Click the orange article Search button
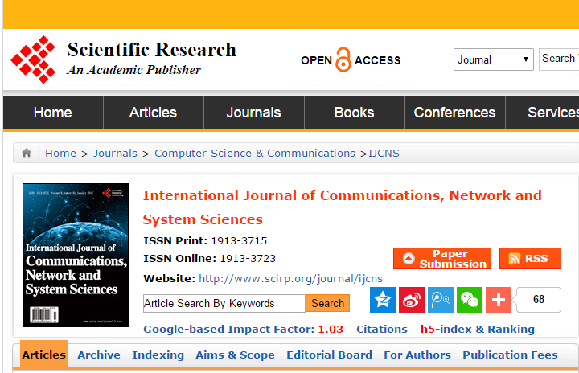579x373 pixels. pyautogui.click(x=327, y=303)
